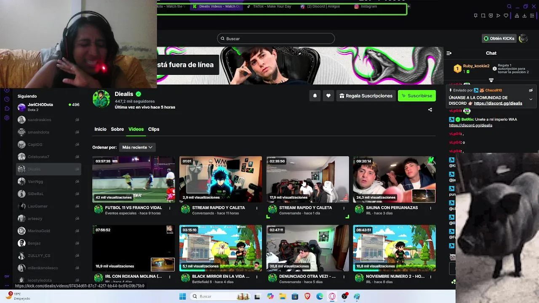This screenshot has height=303, width=539.
Task: Open the Ordenar por Más reciente dropdown
Action: (137, 147)
